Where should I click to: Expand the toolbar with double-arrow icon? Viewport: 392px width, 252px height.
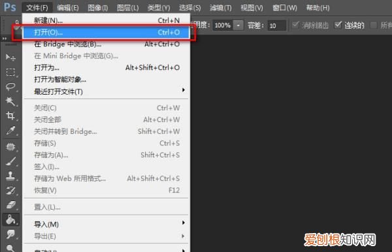pyautogui.click(x=5, y=39)
